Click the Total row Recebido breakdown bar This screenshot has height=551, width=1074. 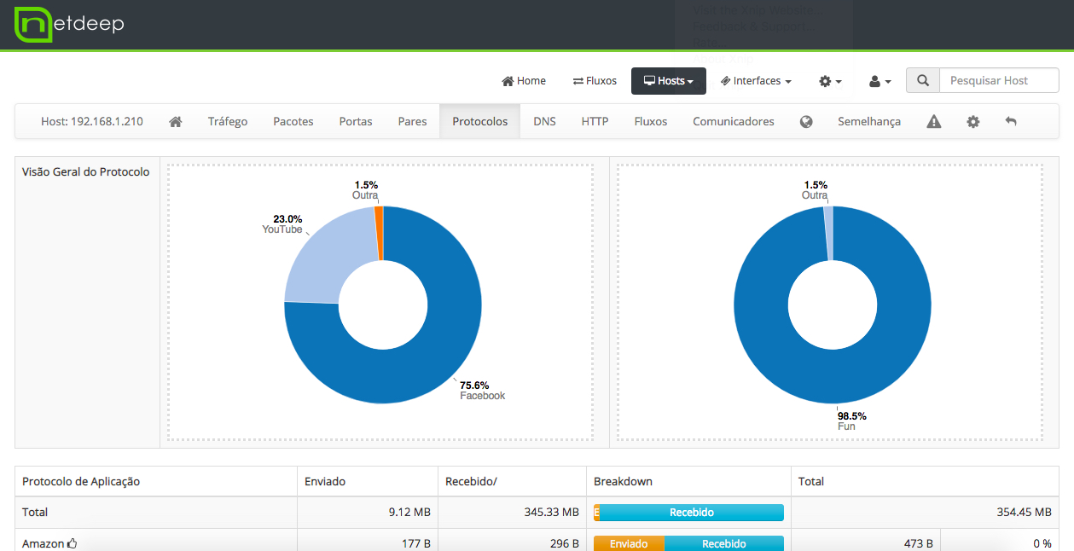point(691,513)
